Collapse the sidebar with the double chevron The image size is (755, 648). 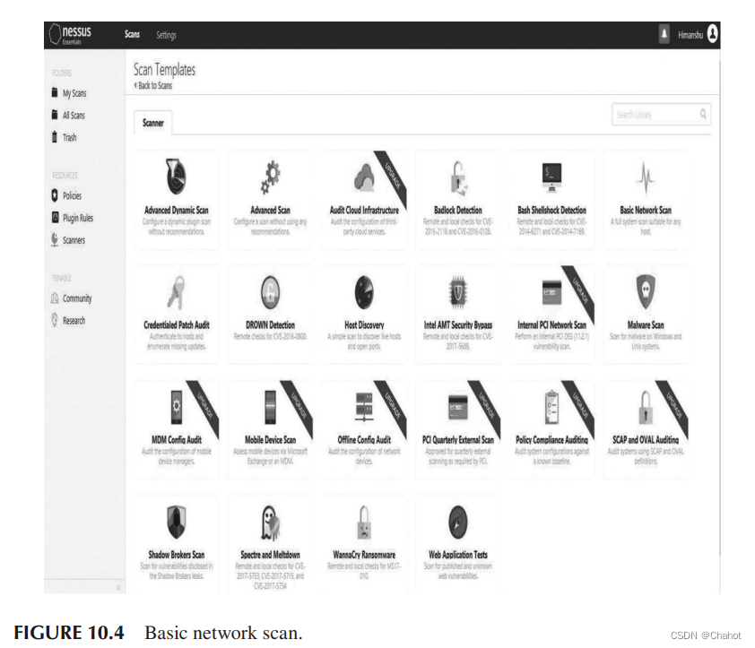coord(118,587)
